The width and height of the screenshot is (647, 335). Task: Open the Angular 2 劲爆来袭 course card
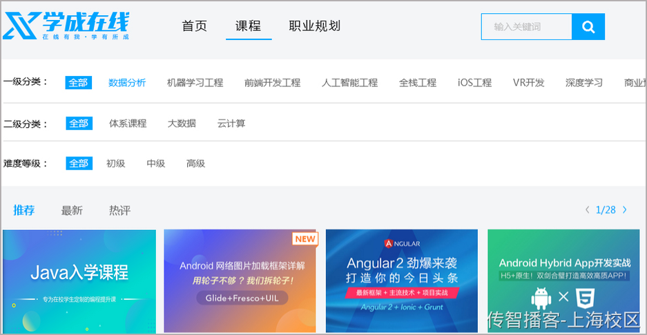(402, 281)
